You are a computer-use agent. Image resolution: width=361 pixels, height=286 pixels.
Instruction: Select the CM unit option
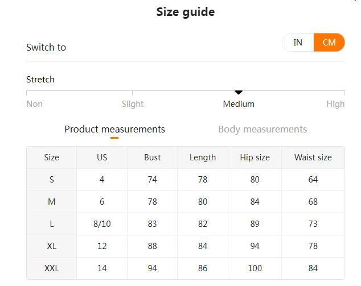pyautogui.click(x=329, y=43)
